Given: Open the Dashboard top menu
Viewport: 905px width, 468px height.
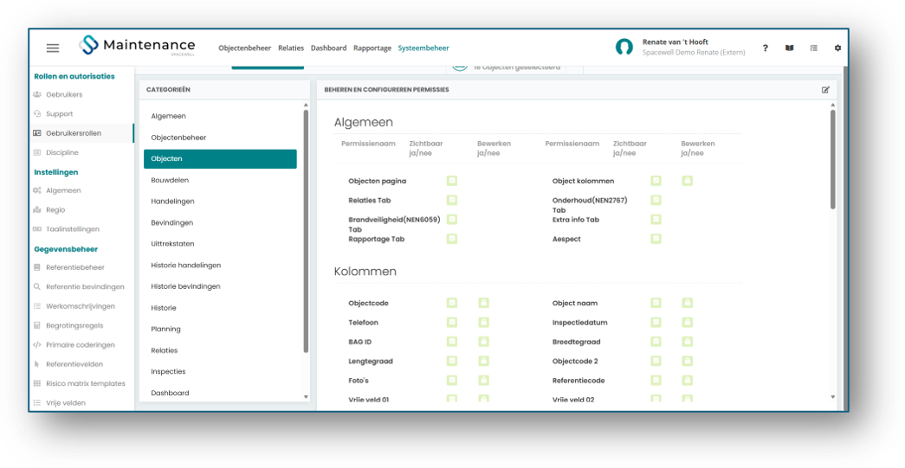Looking at the screenshot, I should 328,48.
